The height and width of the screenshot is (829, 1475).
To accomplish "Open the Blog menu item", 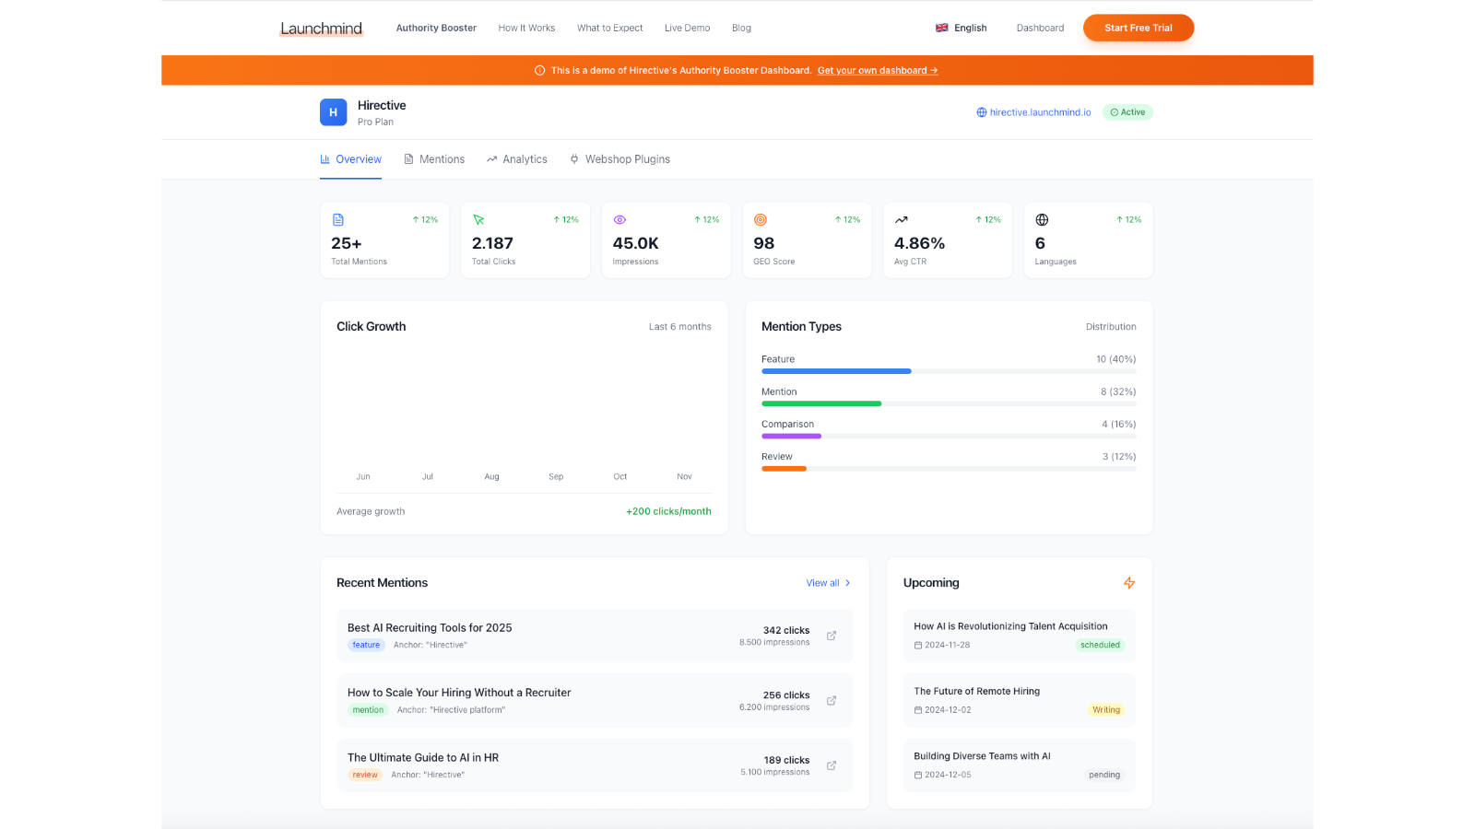I will [741, 28].
